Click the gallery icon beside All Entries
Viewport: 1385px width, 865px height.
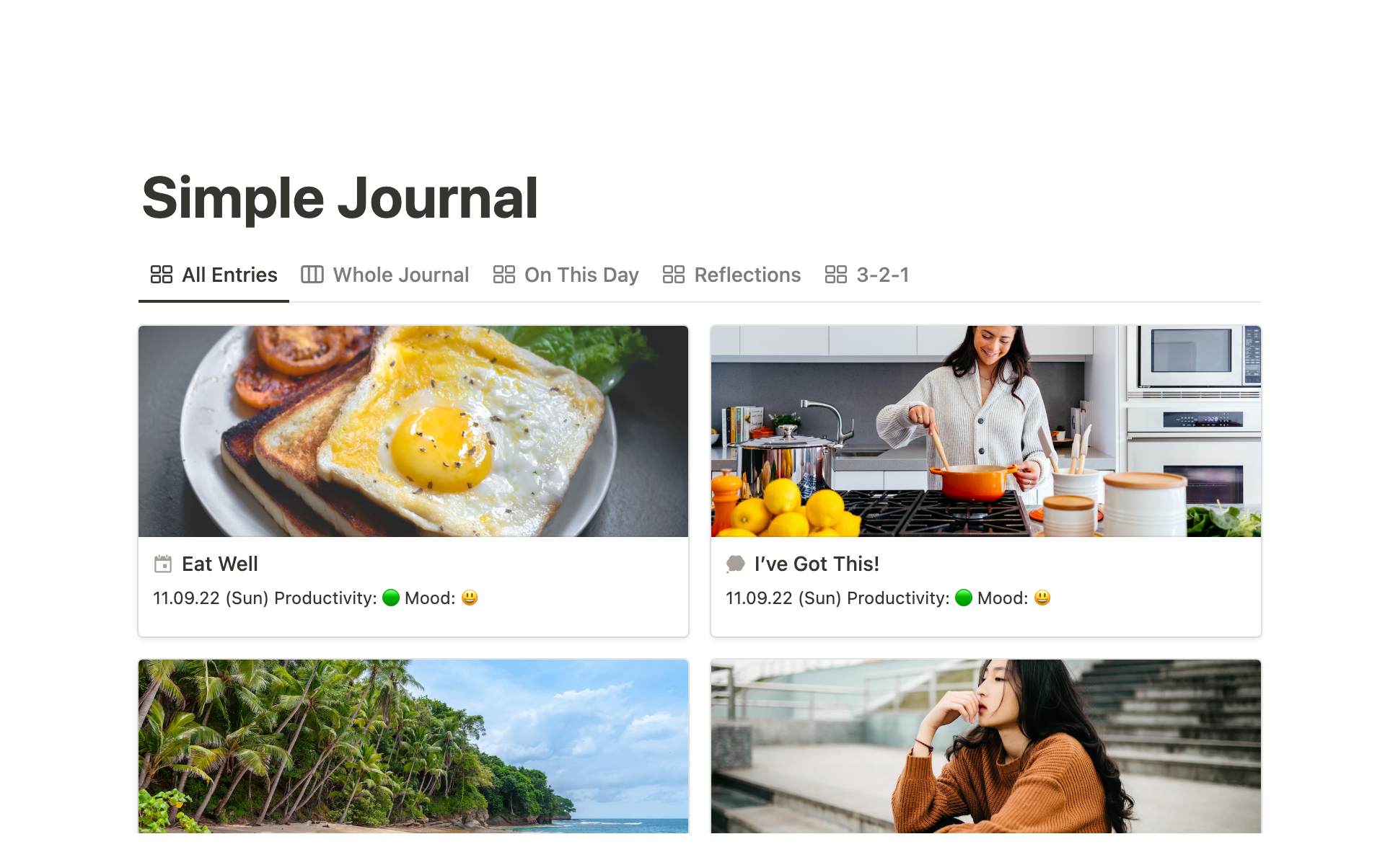coord(162,275)
